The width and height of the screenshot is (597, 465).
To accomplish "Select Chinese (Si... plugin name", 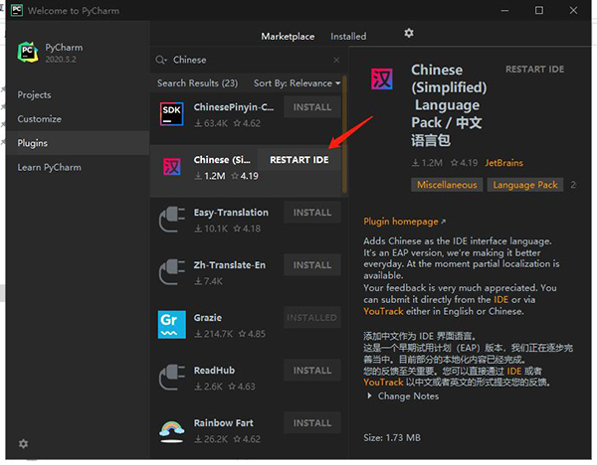I will (x=222, y=160).
